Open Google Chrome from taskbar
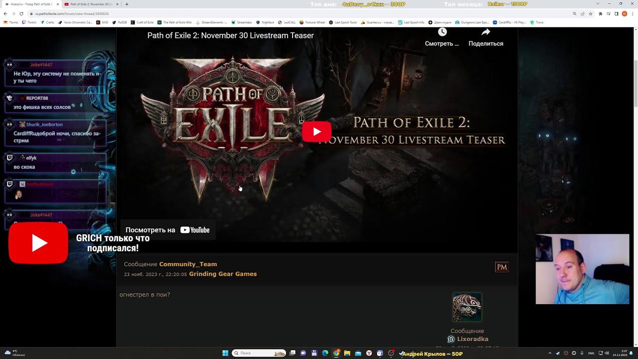Image resolution: width=638 pixels, height=359 pixels. click(x=336, y=353)
